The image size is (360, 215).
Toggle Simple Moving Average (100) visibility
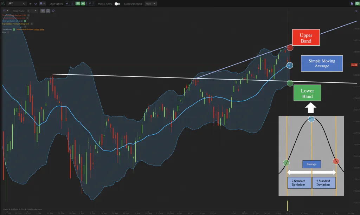pyautogui.click(x=28, y=15)
